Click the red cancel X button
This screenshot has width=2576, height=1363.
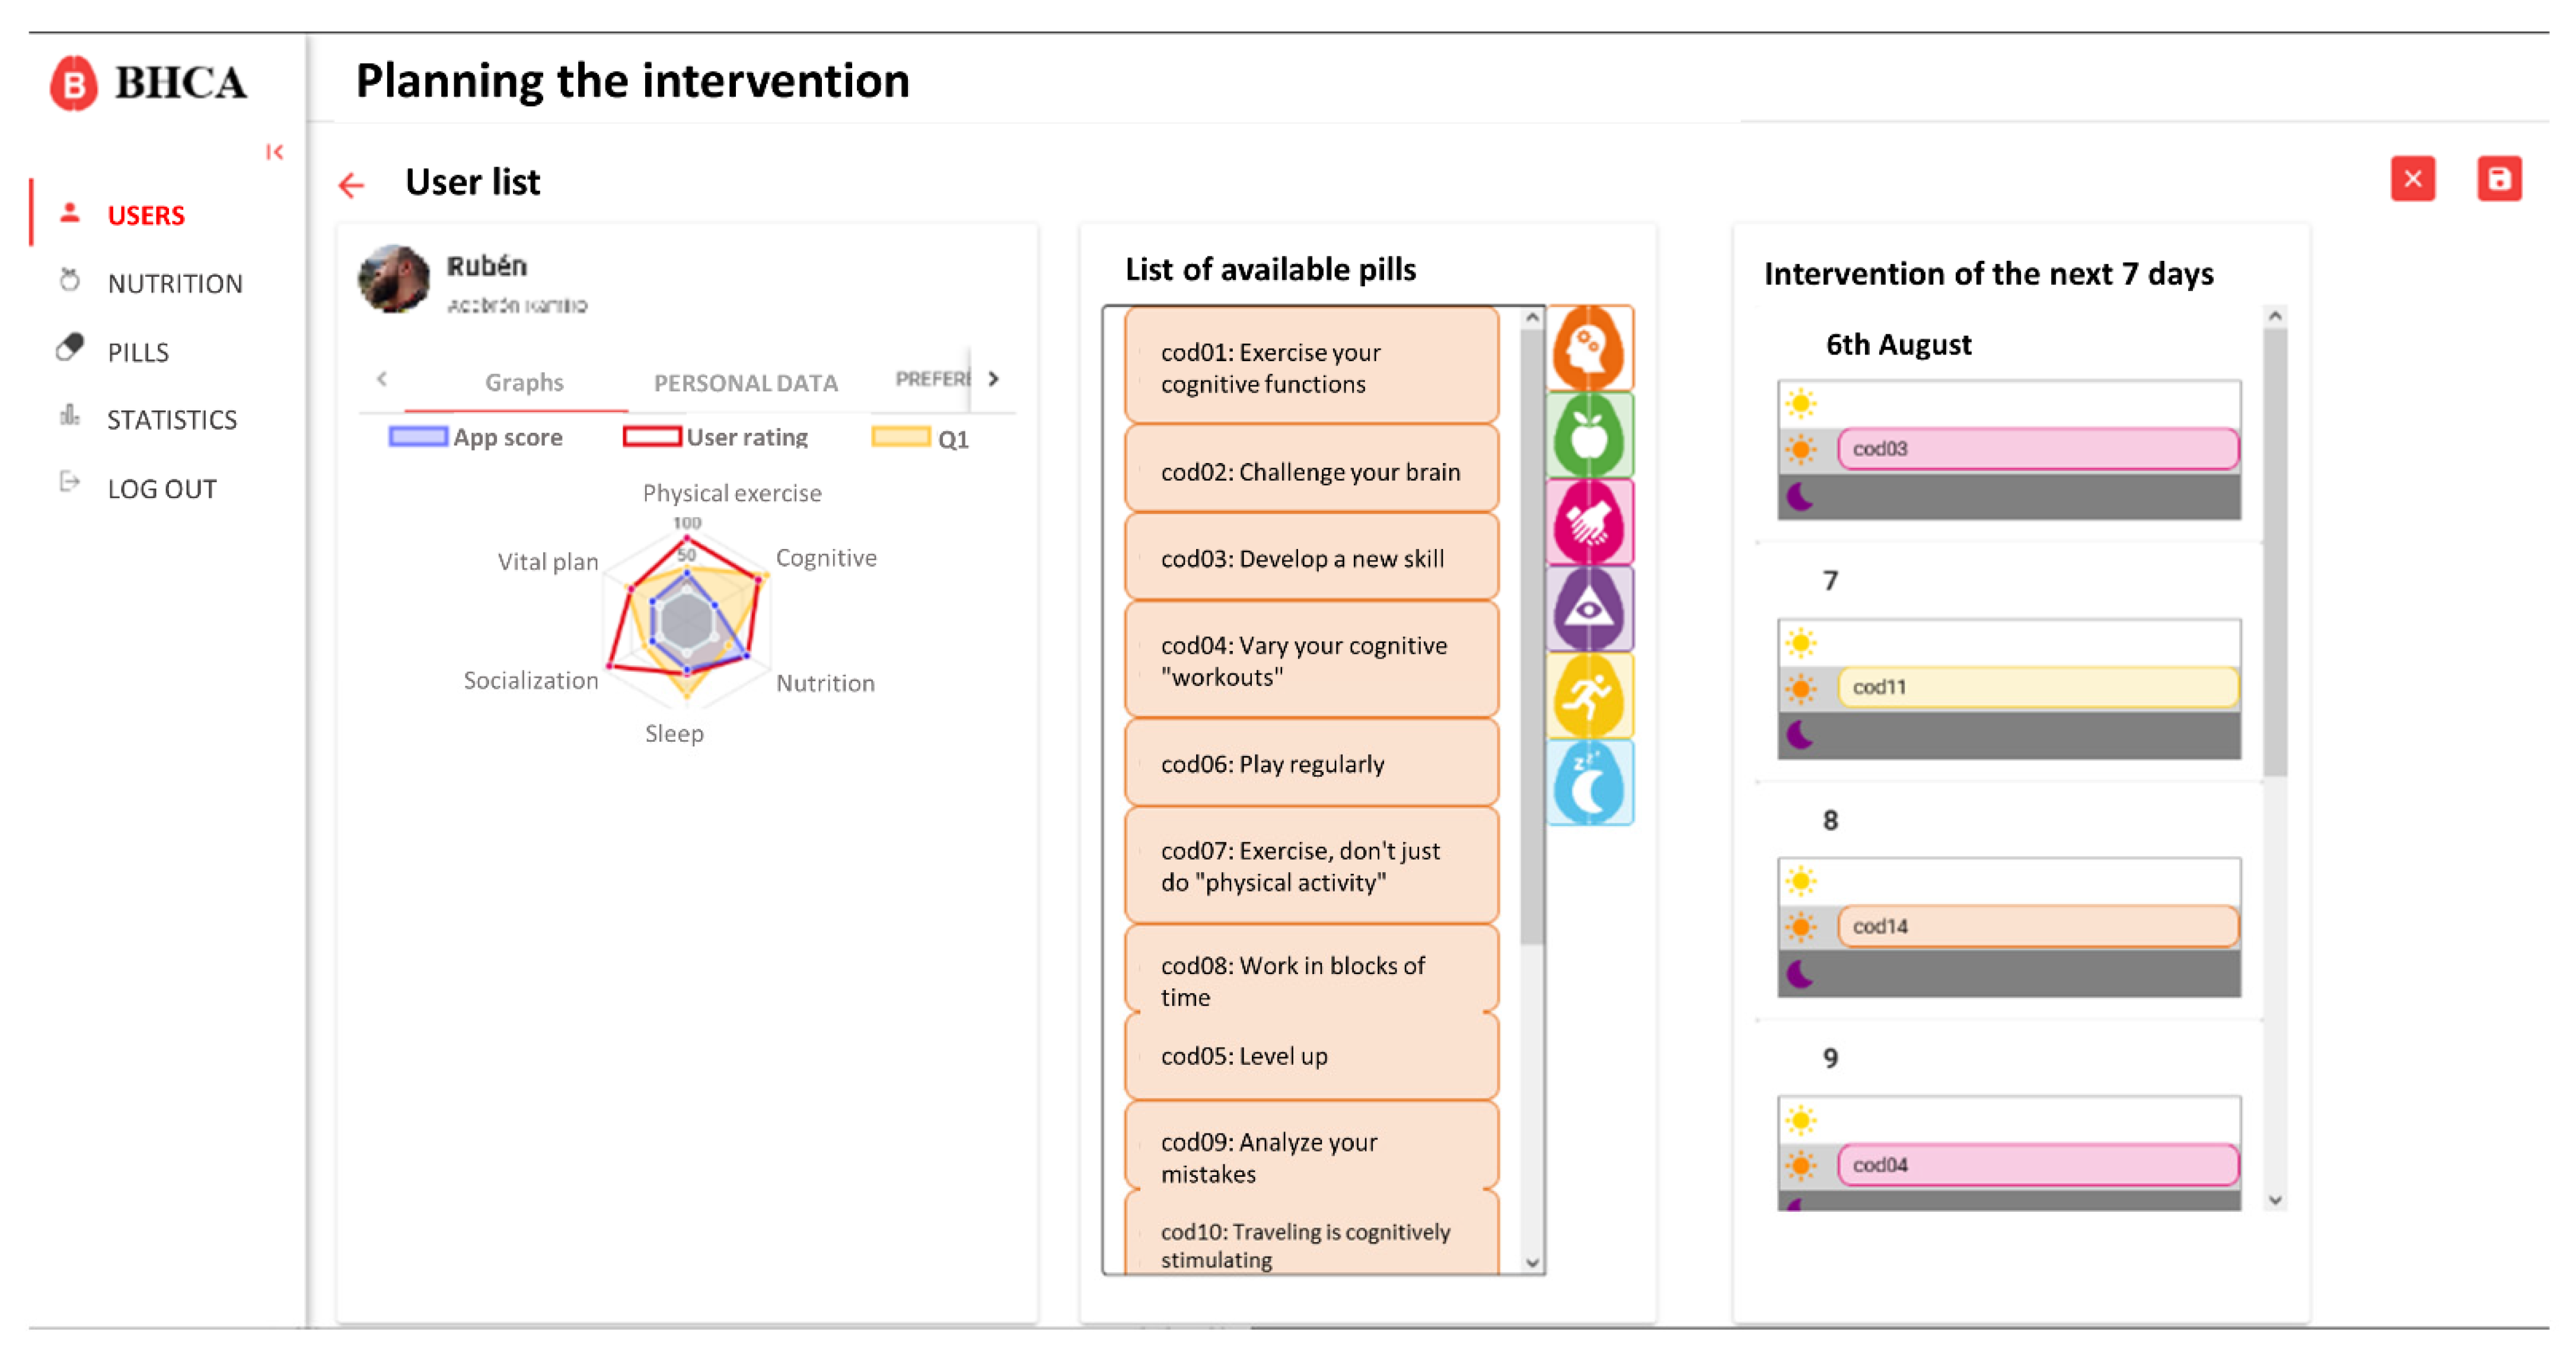coord(2412,179)
